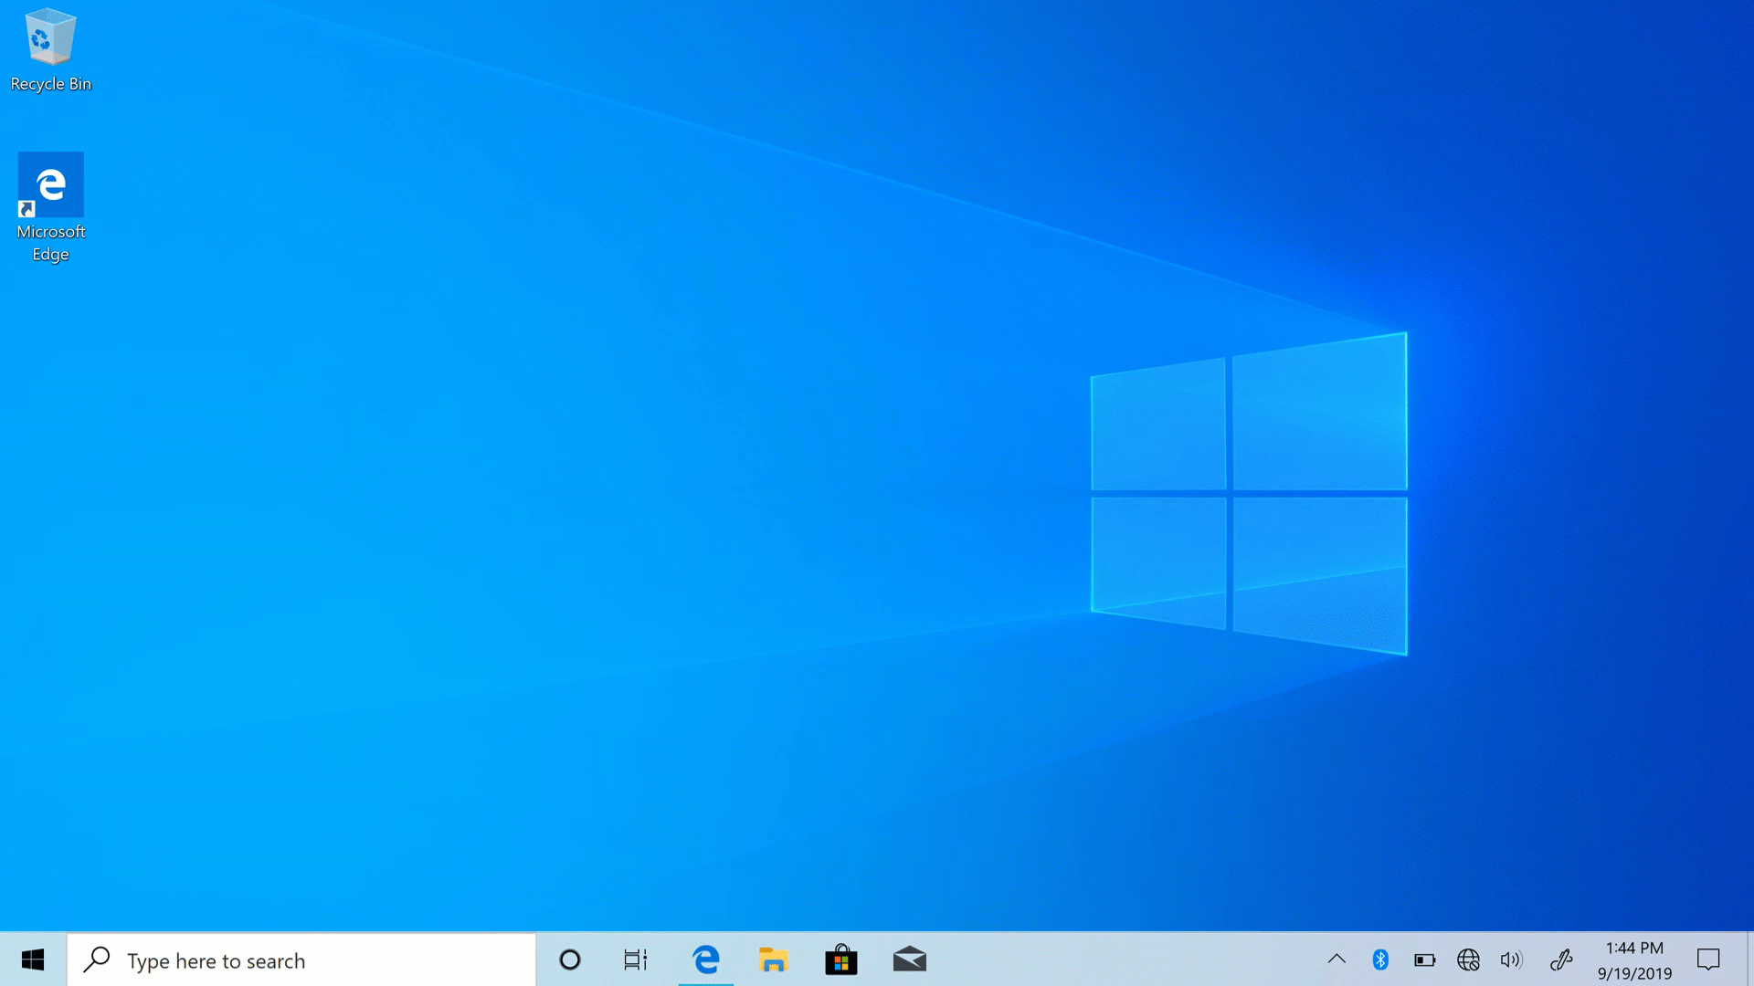1754x986 pixels.
Task: Open the Start menu
Action: 31,960
